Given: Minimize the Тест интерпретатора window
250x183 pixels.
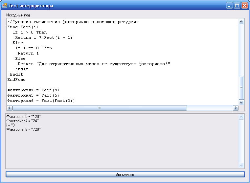Looking at the screenshot, I should click(x=229, y=6).
